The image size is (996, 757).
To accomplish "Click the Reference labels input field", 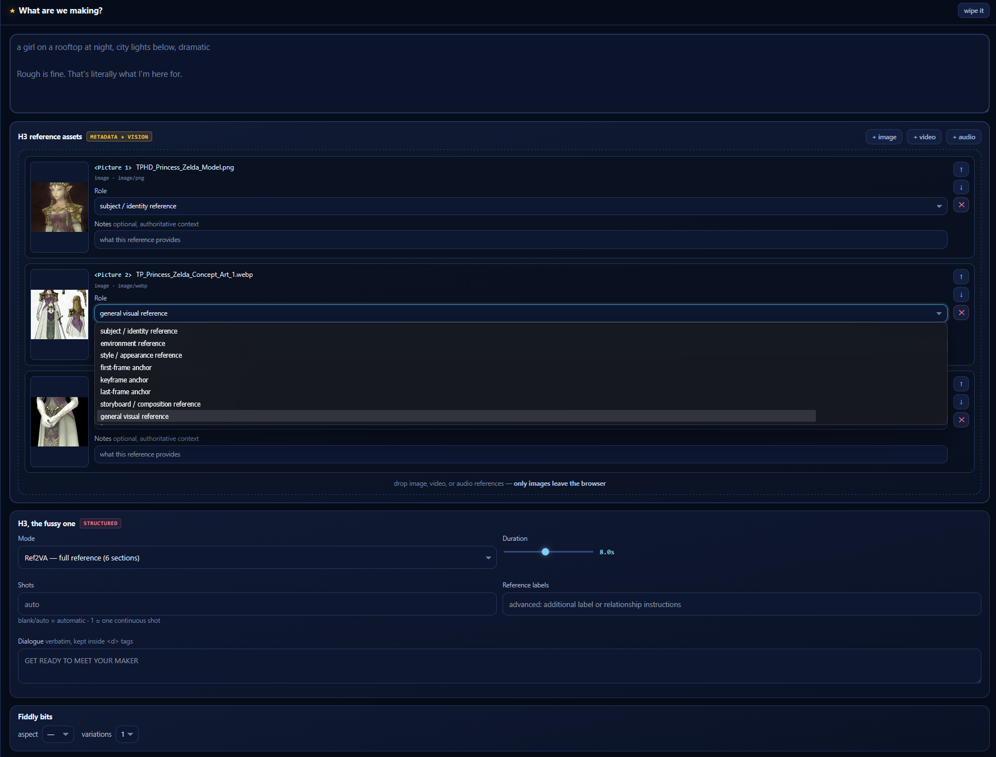I will pos(742,604).
